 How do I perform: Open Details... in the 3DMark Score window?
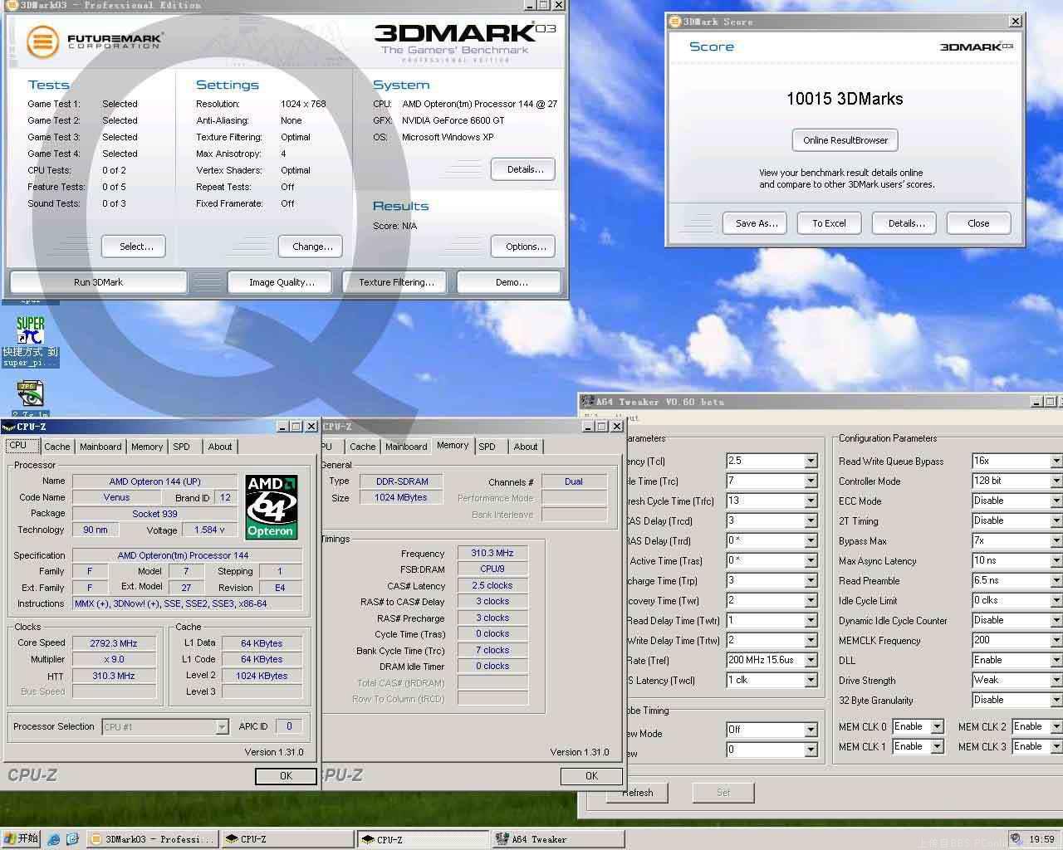coord(904,223)
